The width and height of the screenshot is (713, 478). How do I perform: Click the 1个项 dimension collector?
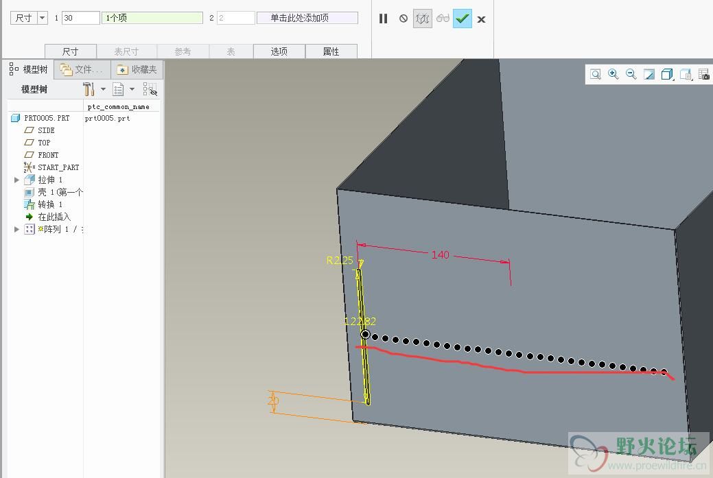click(x=152, y=18)
